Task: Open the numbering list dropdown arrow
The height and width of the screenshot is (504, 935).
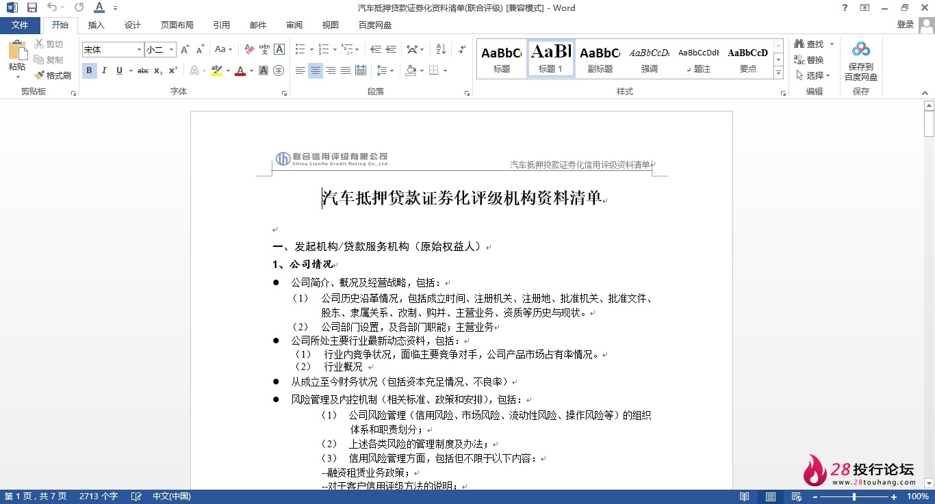Action: [335, 49]
